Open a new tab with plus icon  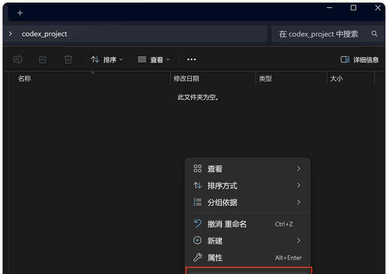point(20,13)
